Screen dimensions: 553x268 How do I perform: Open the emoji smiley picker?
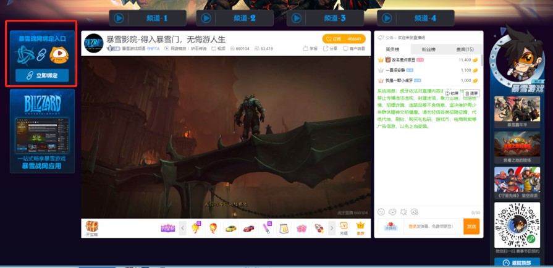click(x=381, y=212)
